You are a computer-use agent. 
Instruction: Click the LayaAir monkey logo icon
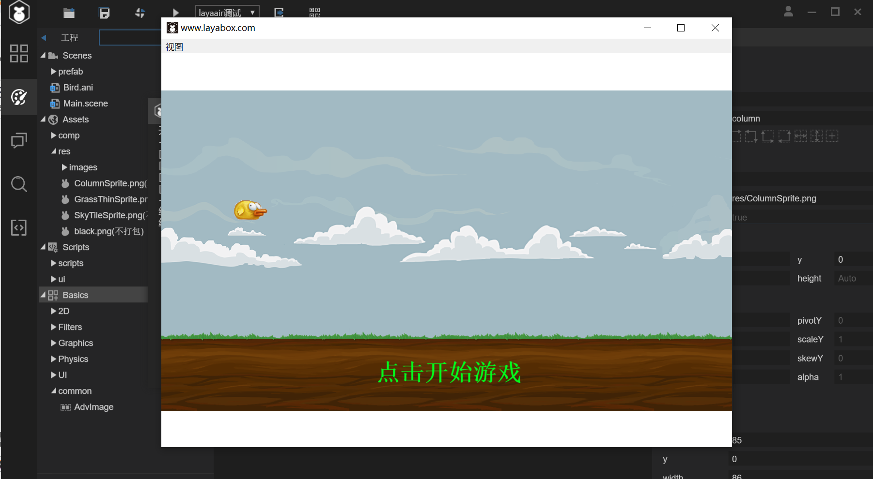point(19,12)
